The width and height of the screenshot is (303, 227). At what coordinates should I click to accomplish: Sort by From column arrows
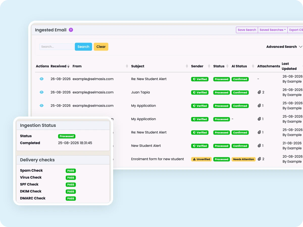coord(127,66)
